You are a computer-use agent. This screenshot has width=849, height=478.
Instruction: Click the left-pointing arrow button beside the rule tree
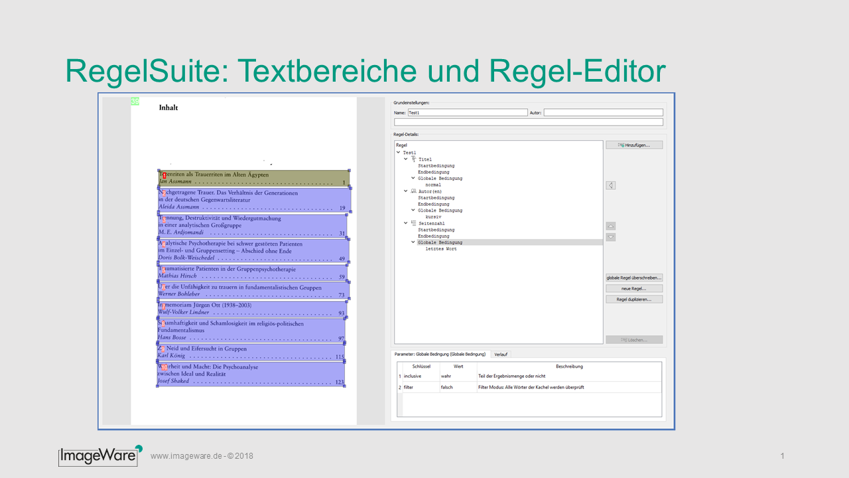[x=611, y=185]
